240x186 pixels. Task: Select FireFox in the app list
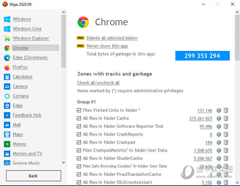[x=20, y=67]
